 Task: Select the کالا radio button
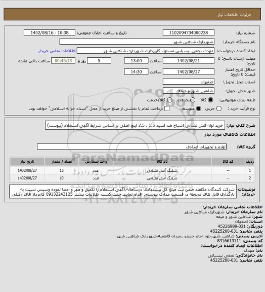[x=210, y=100]
